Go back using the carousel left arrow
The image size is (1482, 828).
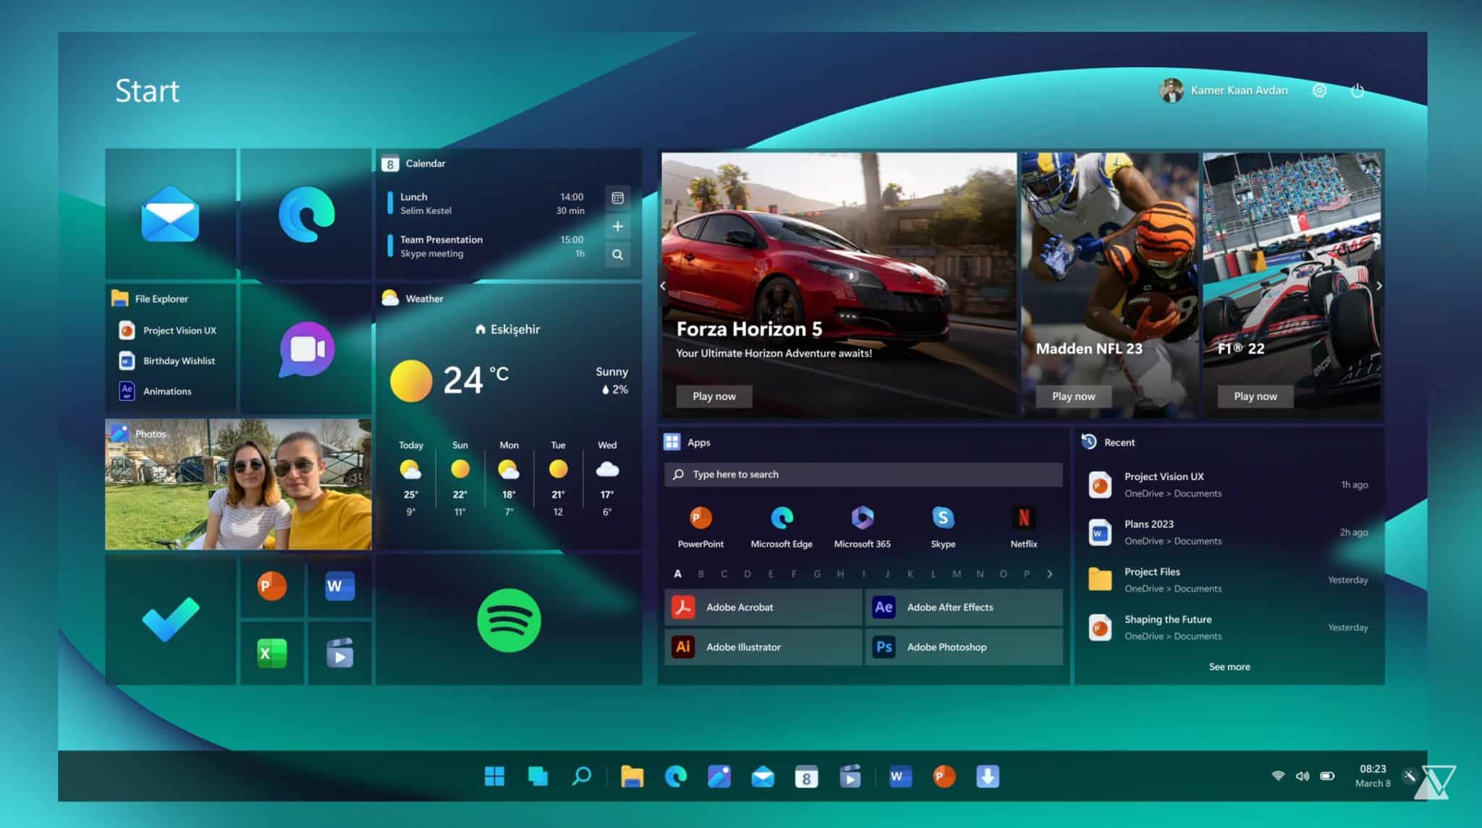(662, 286)
